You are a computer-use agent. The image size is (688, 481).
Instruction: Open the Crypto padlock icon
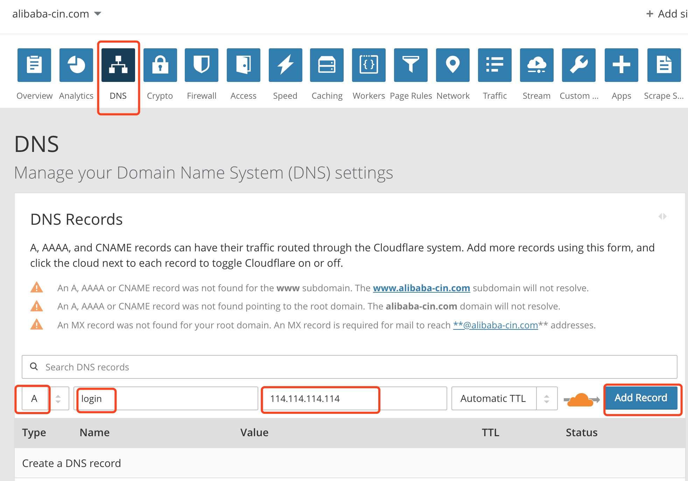[160, 65]
